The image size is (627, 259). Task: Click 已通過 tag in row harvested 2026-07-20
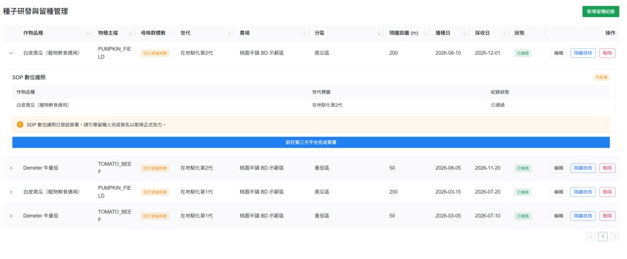[522, 192]
